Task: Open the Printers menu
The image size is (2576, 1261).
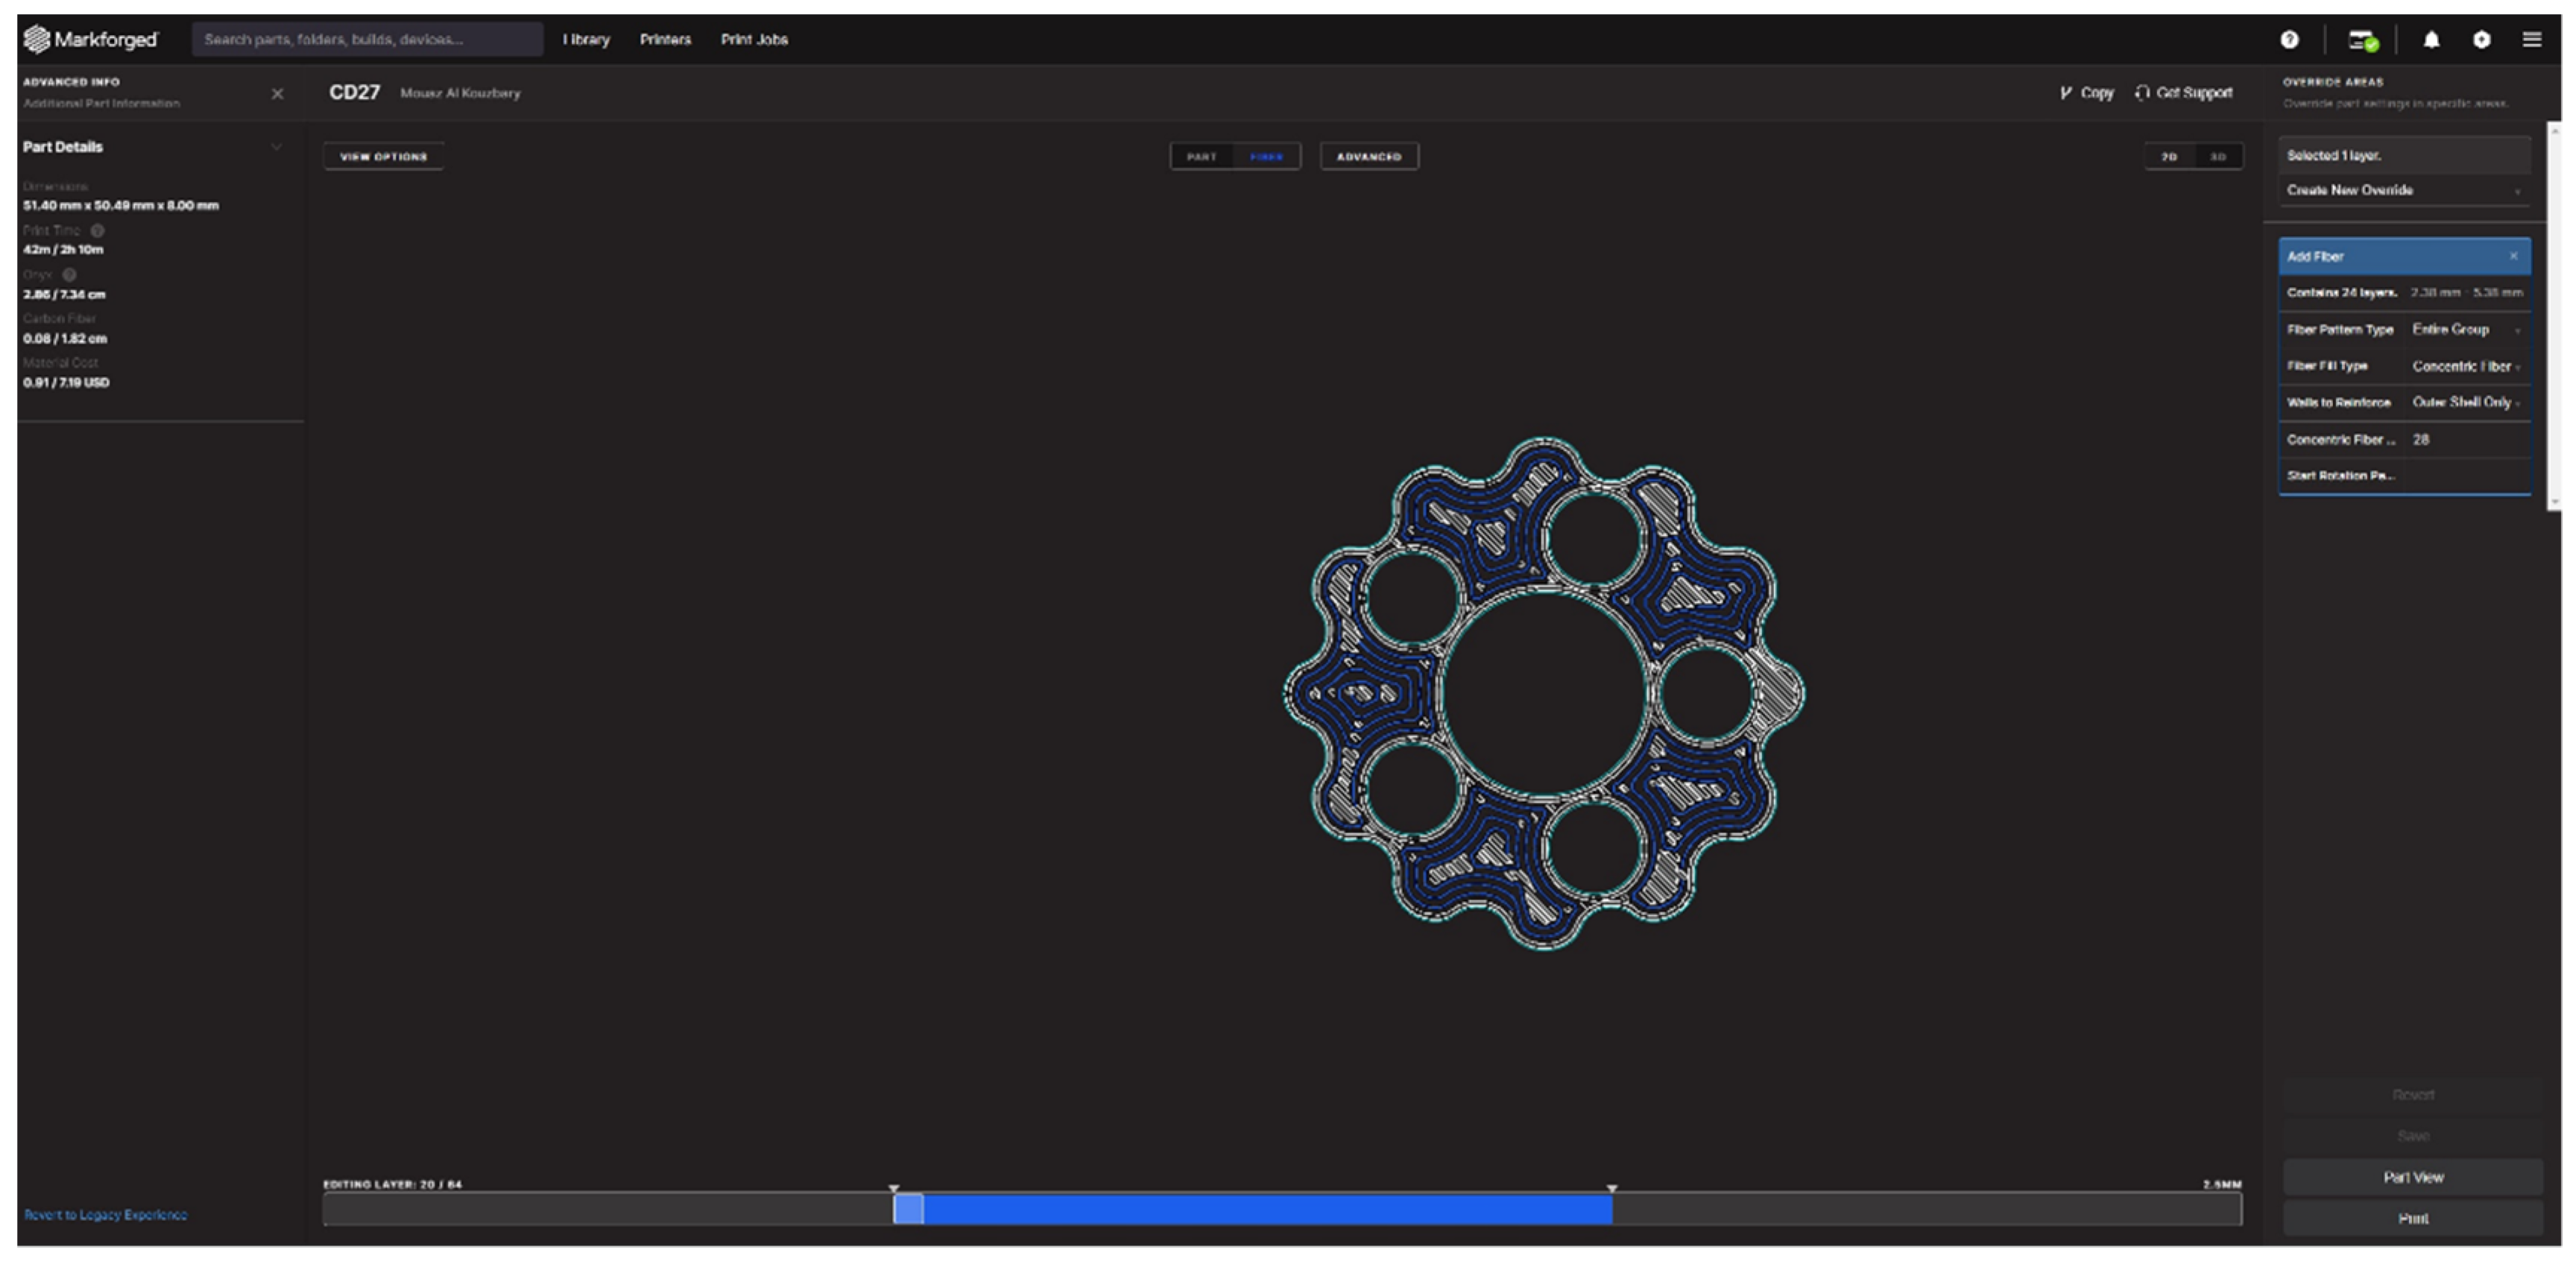Action: point(665,39)
